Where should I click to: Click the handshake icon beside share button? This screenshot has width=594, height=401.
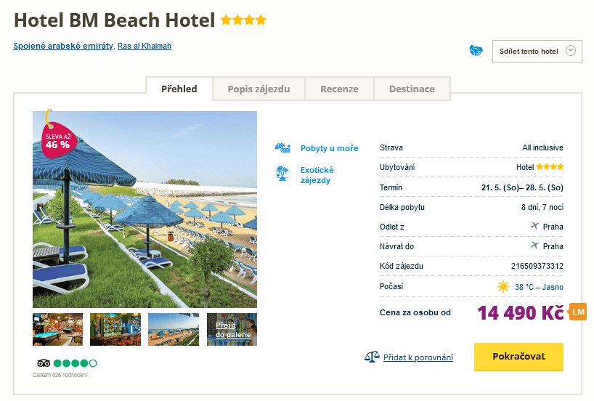coord(476,51)
